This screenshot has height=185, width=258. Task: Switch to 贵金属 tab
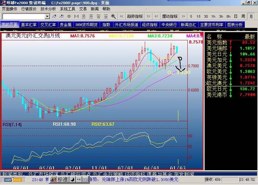pyautogui.click(x=66, y=25)
